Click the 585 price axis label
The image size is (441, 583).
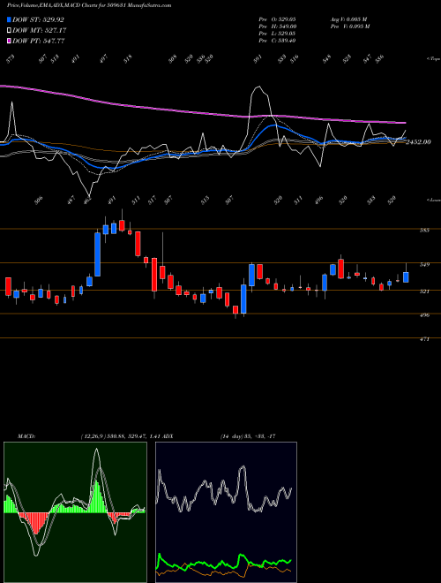point(425,231)
